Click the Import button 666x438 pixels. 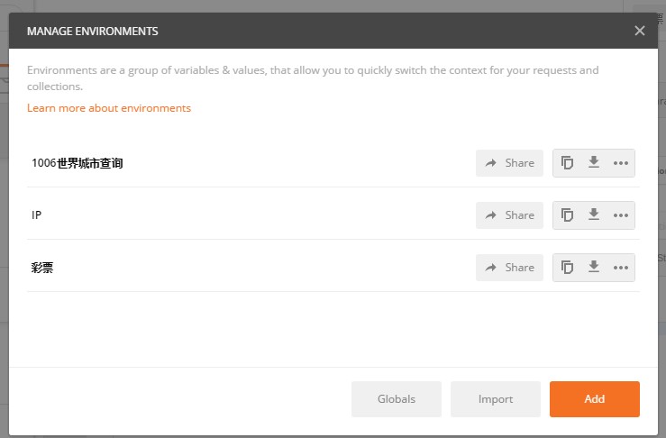click(496, 399)
